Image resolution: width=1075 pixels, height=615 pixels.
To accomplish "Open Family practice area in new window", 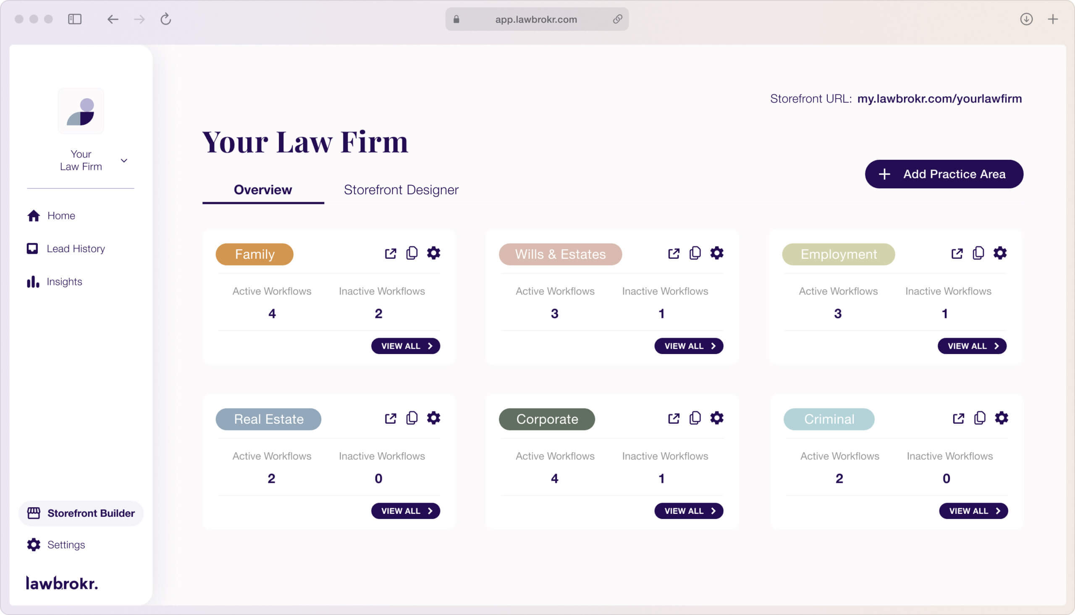I will (390, 253).
